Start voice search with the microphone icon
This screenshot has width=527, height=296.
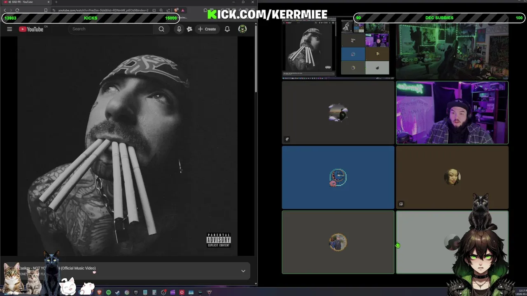(x=179, y=29)
